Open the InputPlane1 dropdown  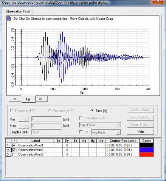point(118,125)
